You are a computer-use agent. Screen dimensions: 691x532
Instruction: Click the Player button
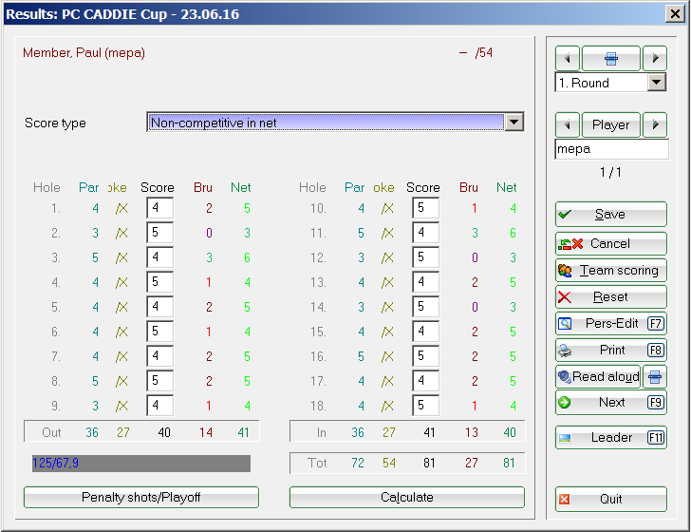point(611,124)
